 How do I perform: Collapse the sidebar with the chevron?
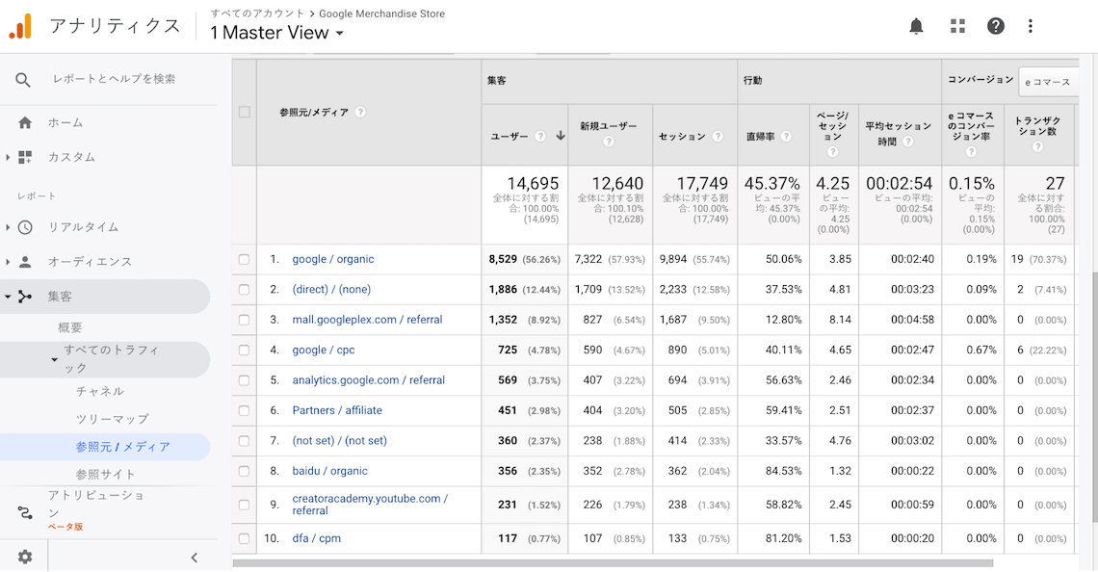(194, 558)
